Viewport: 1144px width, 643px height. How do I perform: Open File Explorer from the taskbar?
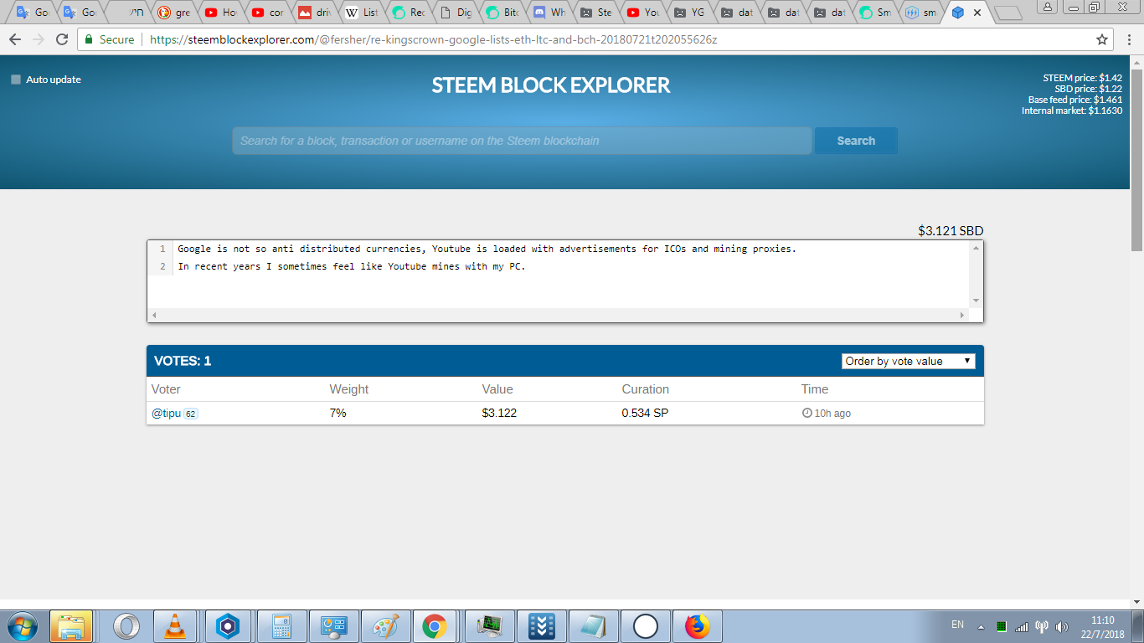coord(71,626)
